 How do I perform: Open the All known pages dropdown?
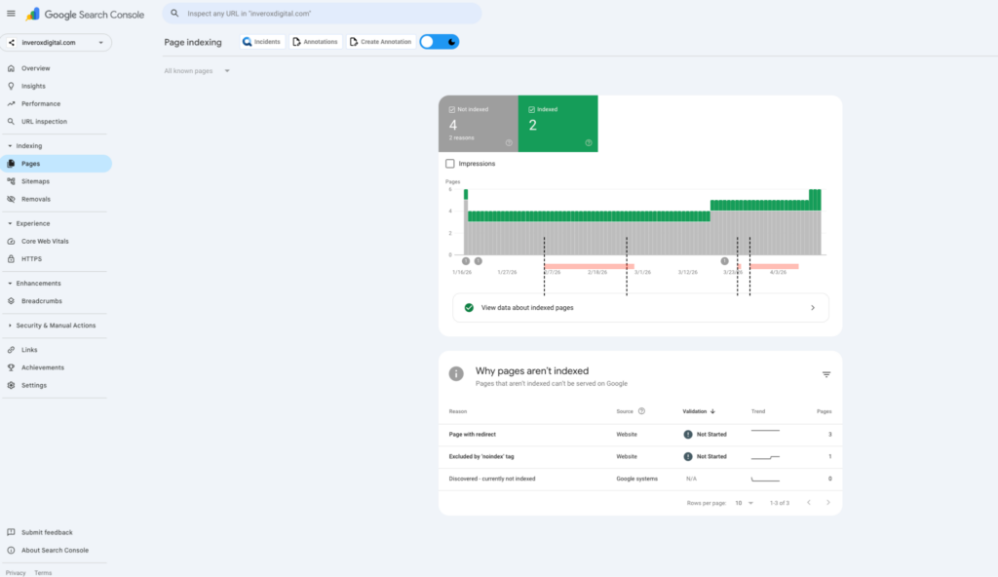point(197,71)
